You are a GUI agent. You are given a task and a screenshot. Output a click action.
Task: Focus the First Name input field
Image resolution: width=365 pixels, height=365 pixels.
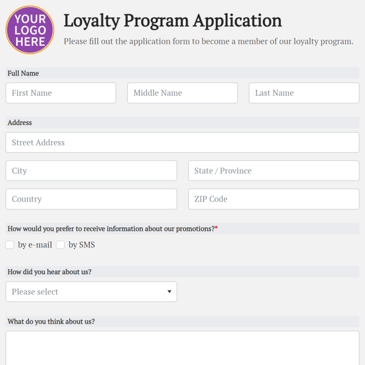pyautogui.click(x=61, y=93)
